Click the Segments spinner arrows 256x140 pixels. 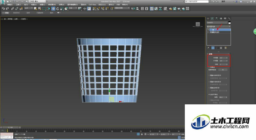coord(227,64)
